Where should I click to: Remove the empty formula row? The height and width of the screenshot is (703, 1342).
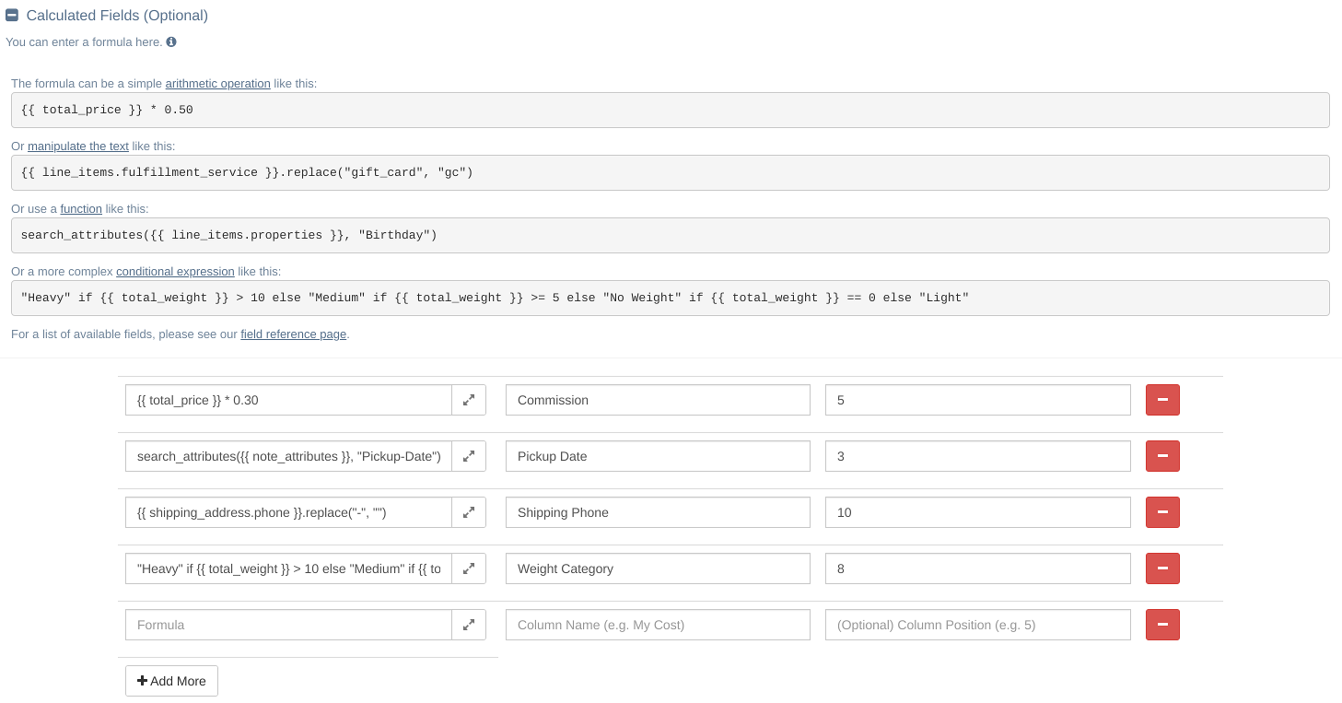(x=1161, y=625)
